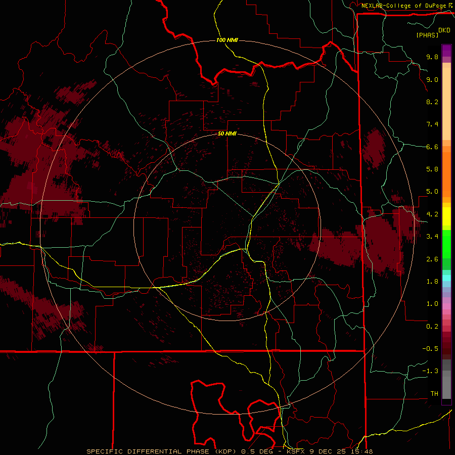455x455 pixels.
Task: Click the 5.0 legend value
Action: 432,192
